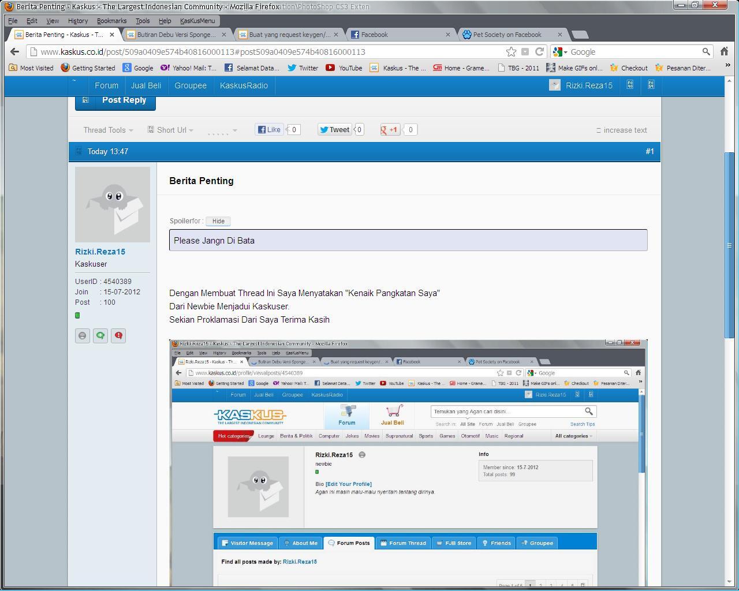
Task: Click the user avatar icon beside Rizki.Reza15
Action: click(554, 85)
